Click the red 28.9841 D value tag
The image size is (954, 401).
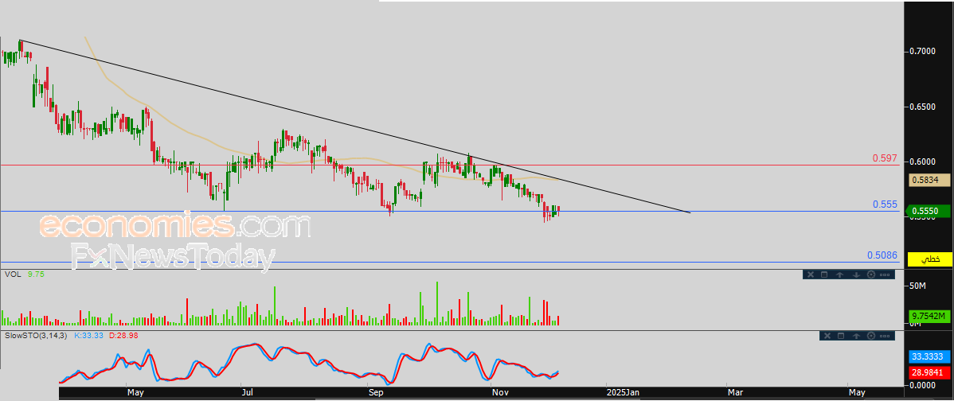coord(929,372)
